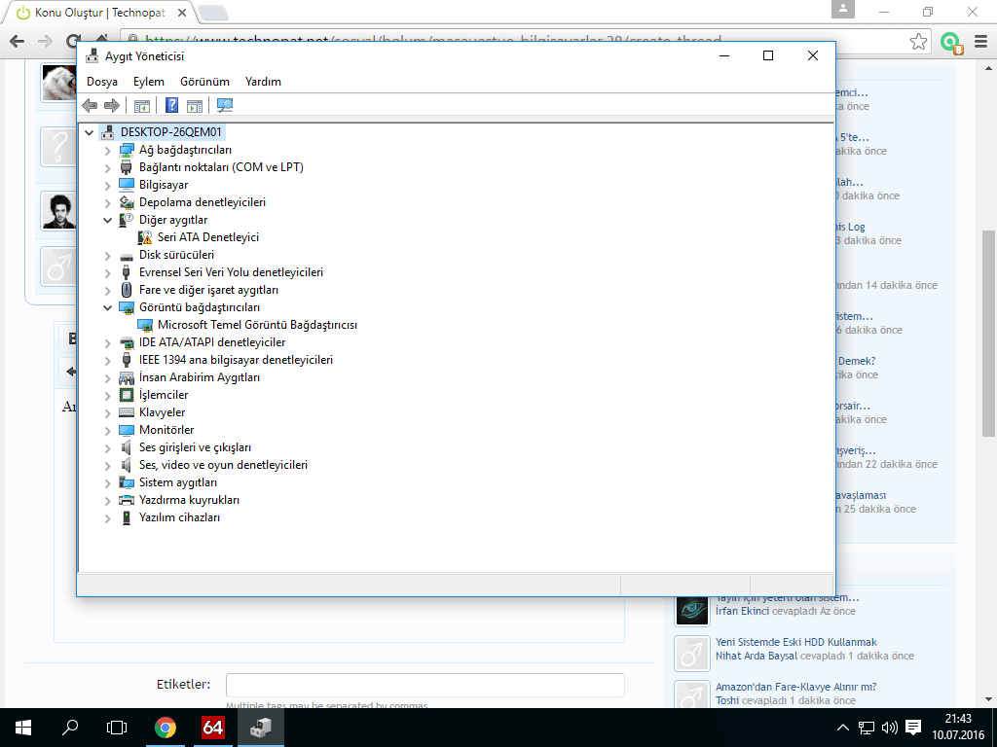Click the Disk sürücüleri drive icon
Viewport: 997px width, 747px height.
(x=127, y=256)
